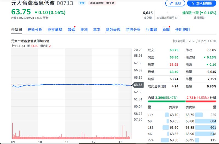Click the 昨量 value 7,351
This screenshot has width=219, height=144.
point(212,79)
